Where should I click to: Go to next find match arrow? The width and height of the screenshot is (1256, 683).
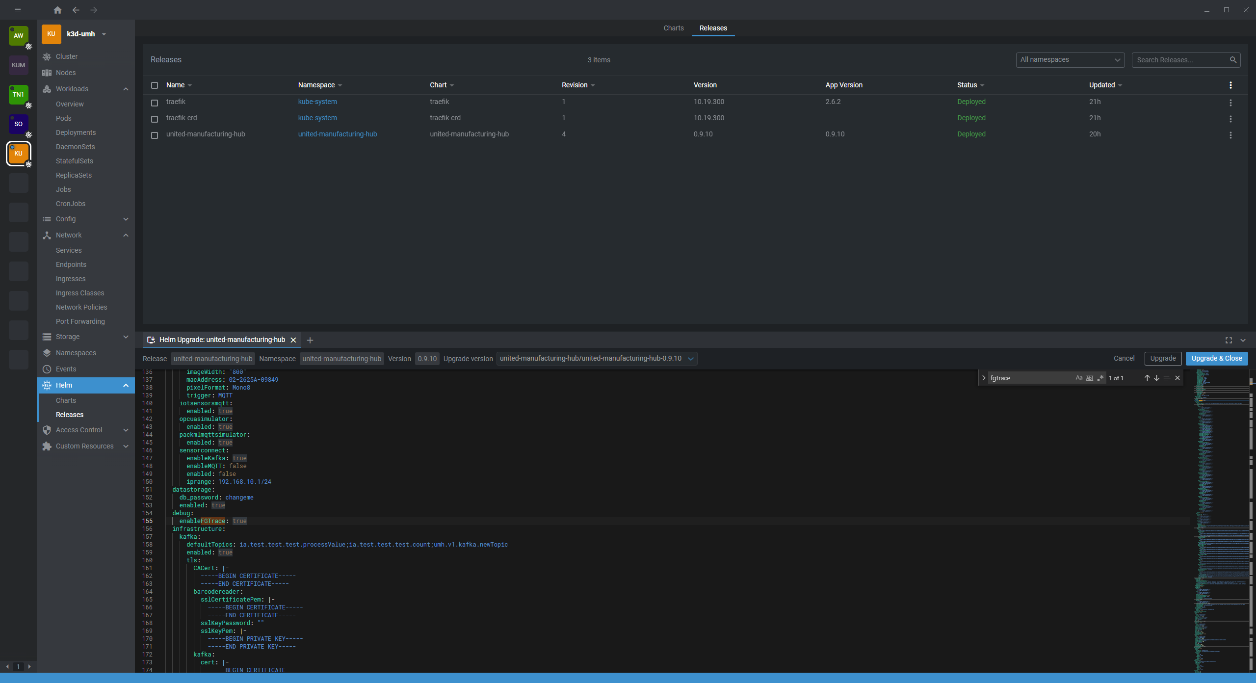tap(1156, 378)
